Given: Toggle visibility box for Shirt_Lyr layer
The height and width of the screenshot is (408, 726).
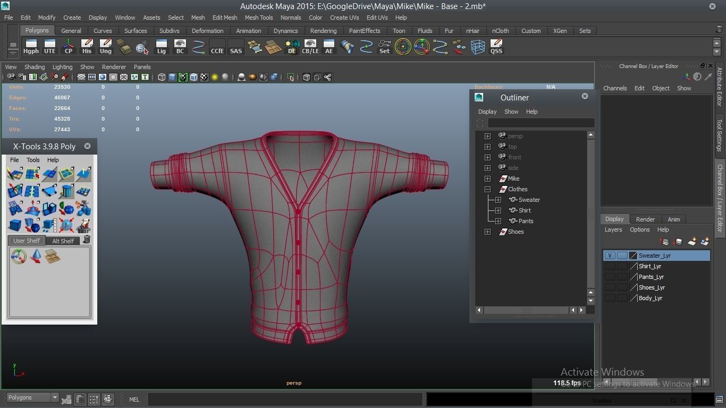Looking at the screenshot, I should (x=610, y=266).
